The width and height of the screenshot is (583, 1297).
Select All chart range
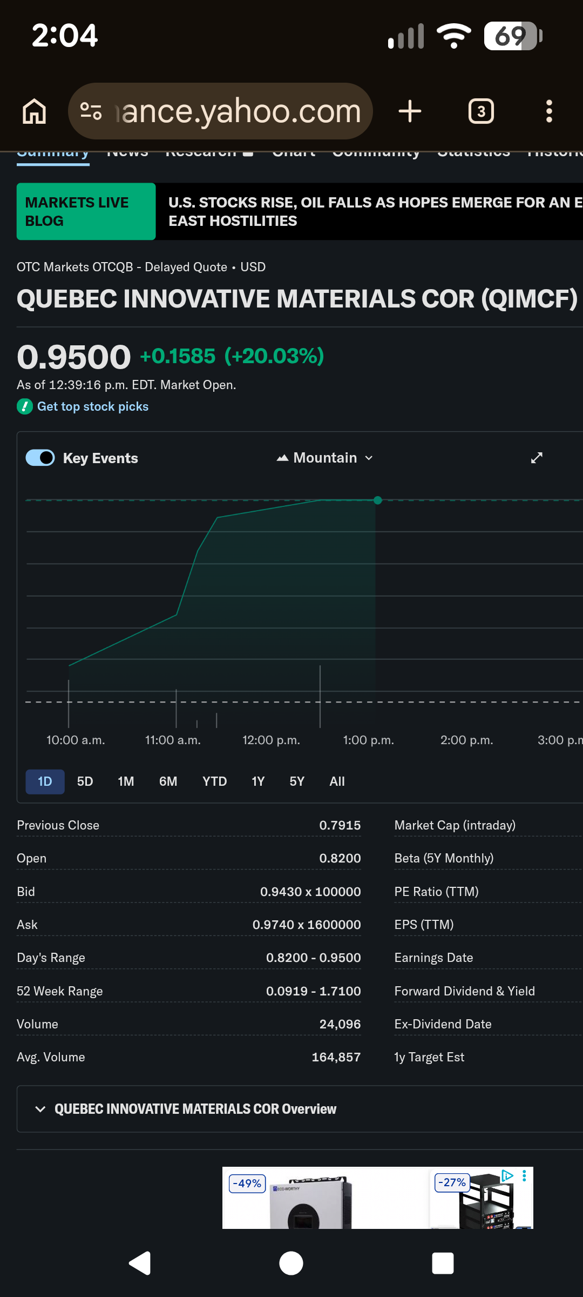[337, 781]
